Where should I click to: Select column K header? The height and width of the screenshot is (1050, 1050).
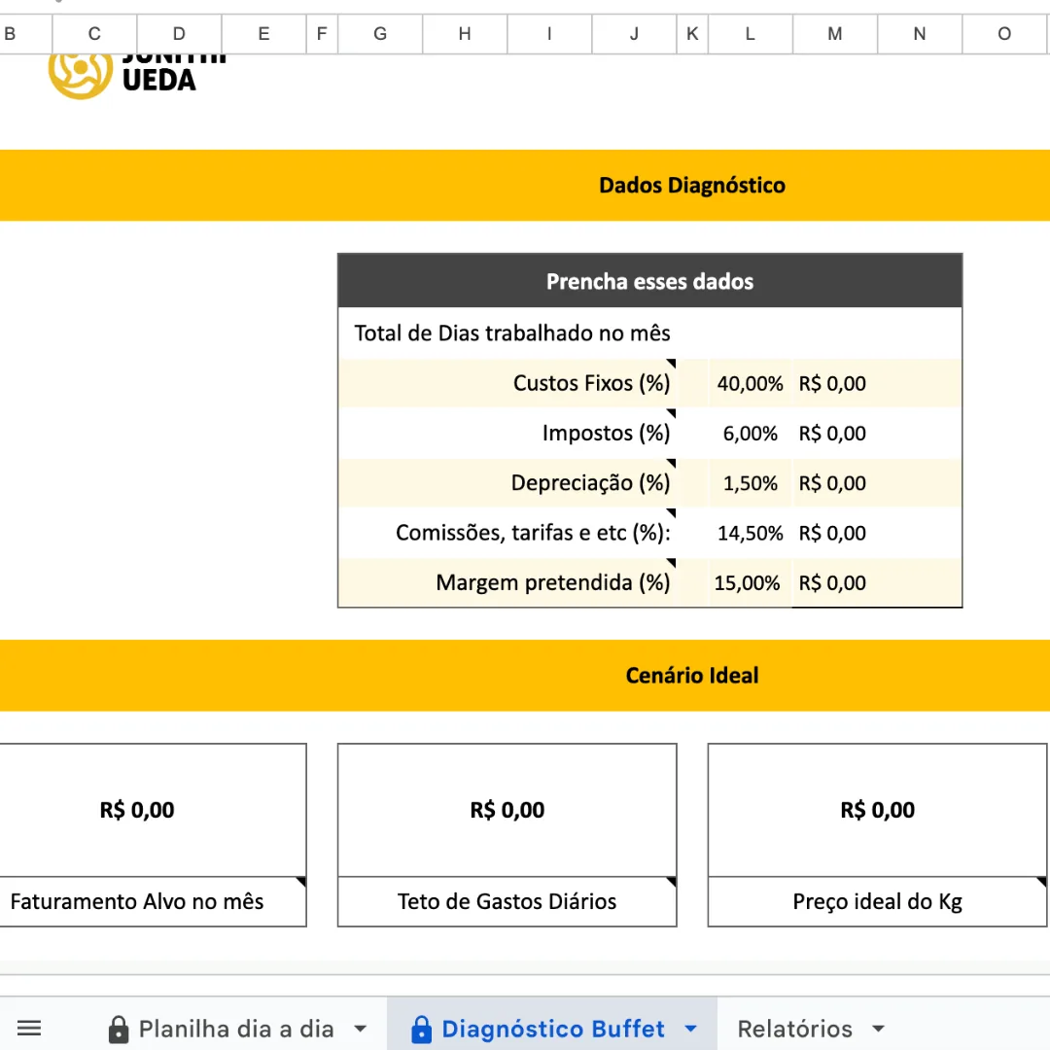click(x=692, y=33)
